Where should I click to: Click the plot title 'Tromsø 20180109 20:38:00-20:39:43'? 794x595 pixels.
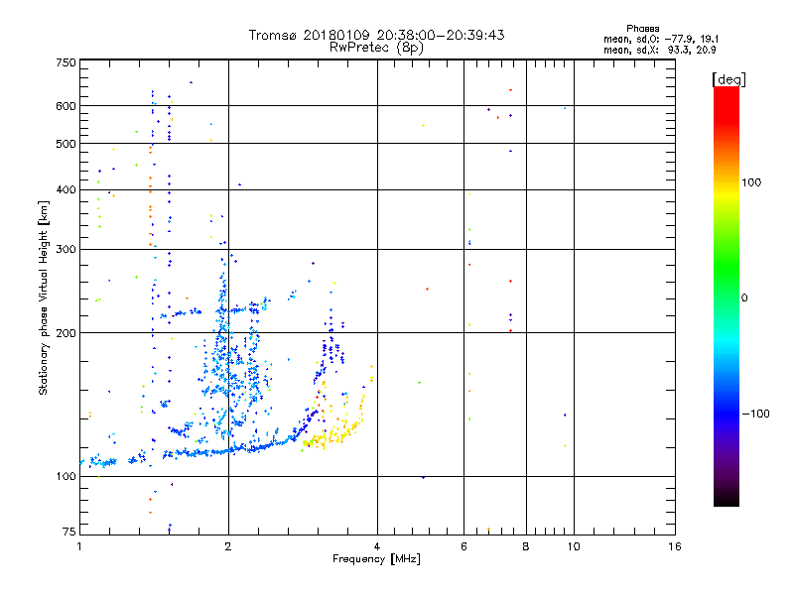tap(376, 35)
